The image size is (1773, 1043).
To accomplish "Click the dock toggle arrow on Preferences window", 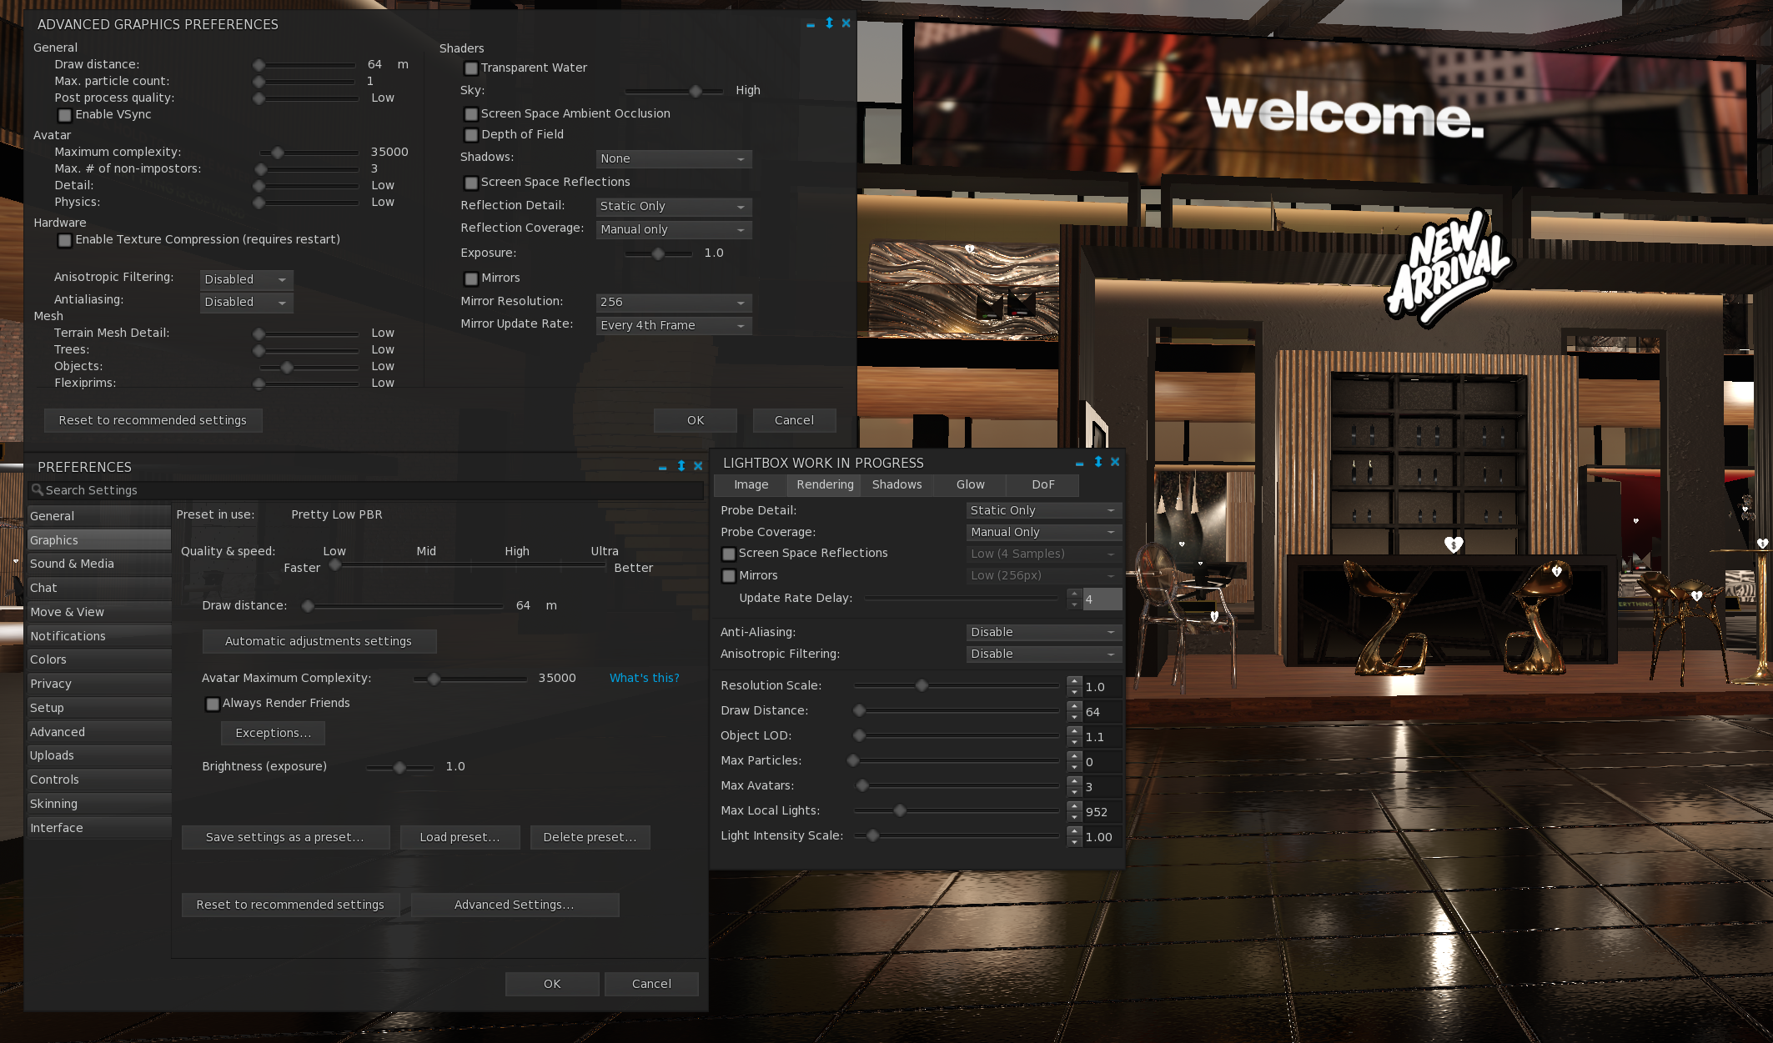I will [x=681, y=466].
